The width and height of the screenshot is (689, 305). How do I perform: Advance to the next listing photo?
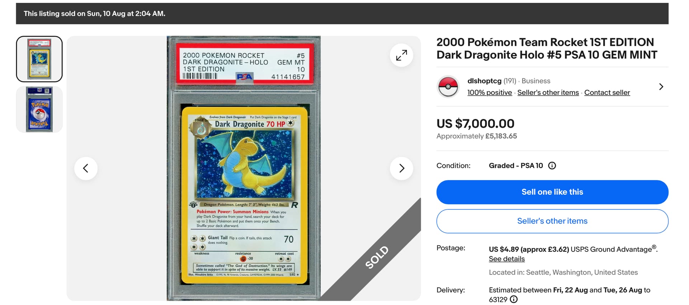pyautogui.click(x=401, y=168)
